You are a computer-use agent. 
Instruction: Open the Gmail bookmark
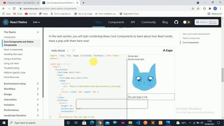coord(18,14)
